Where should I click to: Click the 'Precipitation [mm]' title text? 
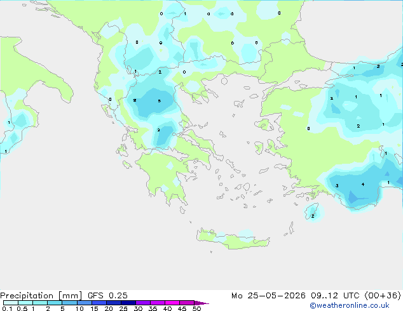(x=41, y=296)
